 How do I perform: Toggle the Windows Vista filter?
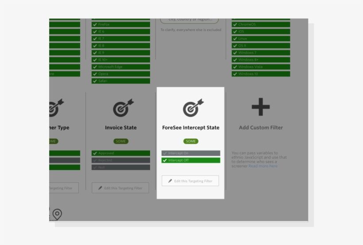coord(261,67)
